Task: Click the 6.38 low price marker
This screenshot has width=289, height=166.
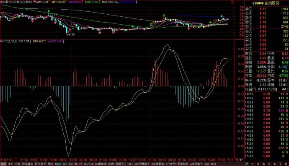Action: coord(72,34)
